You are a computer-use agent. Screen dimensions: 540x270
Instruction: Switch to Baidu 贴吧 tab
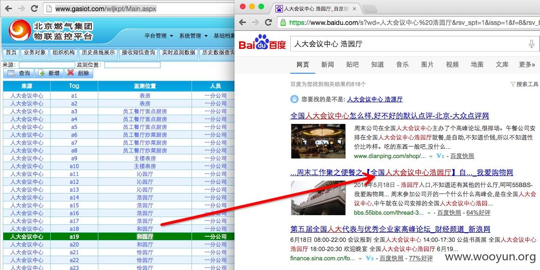pyautogui.click(x=352, y=65)
